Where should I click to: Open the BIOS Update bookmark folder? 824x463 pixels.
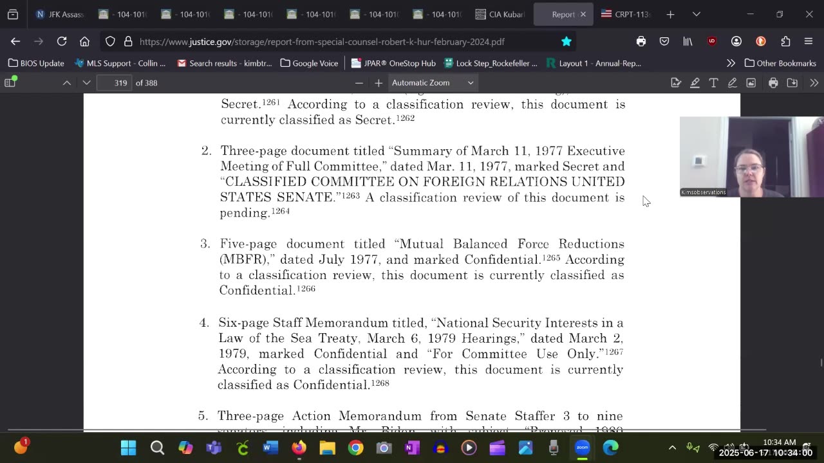[x=36, y=63]
